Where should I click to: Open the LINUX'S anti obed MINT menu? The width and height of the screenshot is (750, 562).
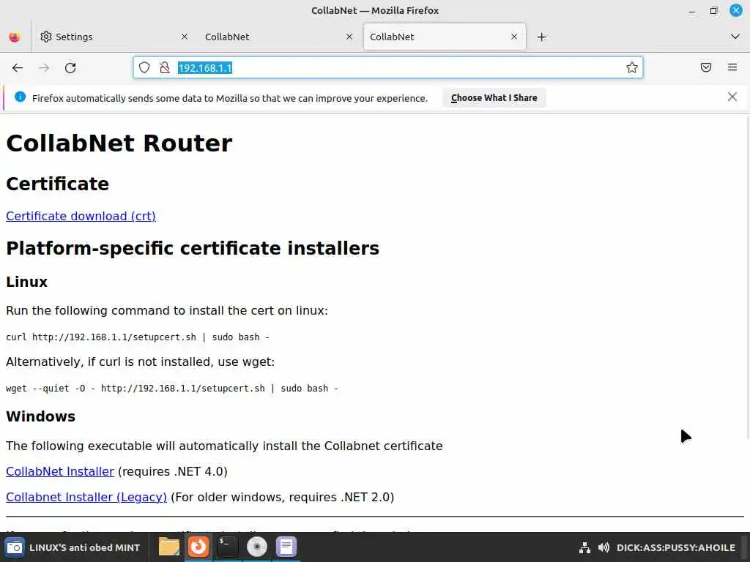pos(73,547)
